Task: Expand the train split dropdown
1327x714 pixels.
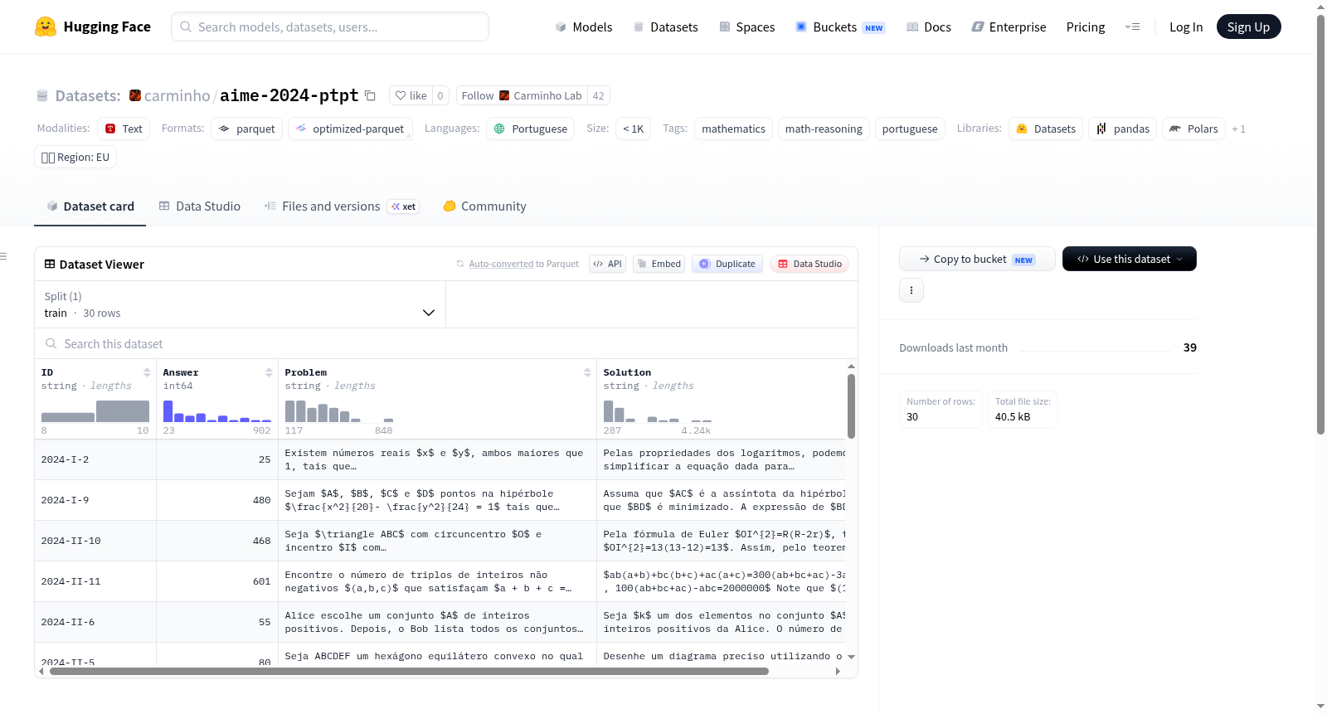Action: click(x=240, y=304)
